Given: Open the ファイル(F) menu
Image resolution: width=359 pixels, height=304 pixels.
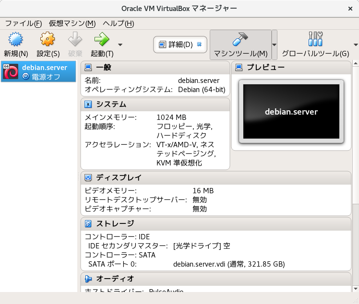Looking at the screenshot, I should 24,23.
